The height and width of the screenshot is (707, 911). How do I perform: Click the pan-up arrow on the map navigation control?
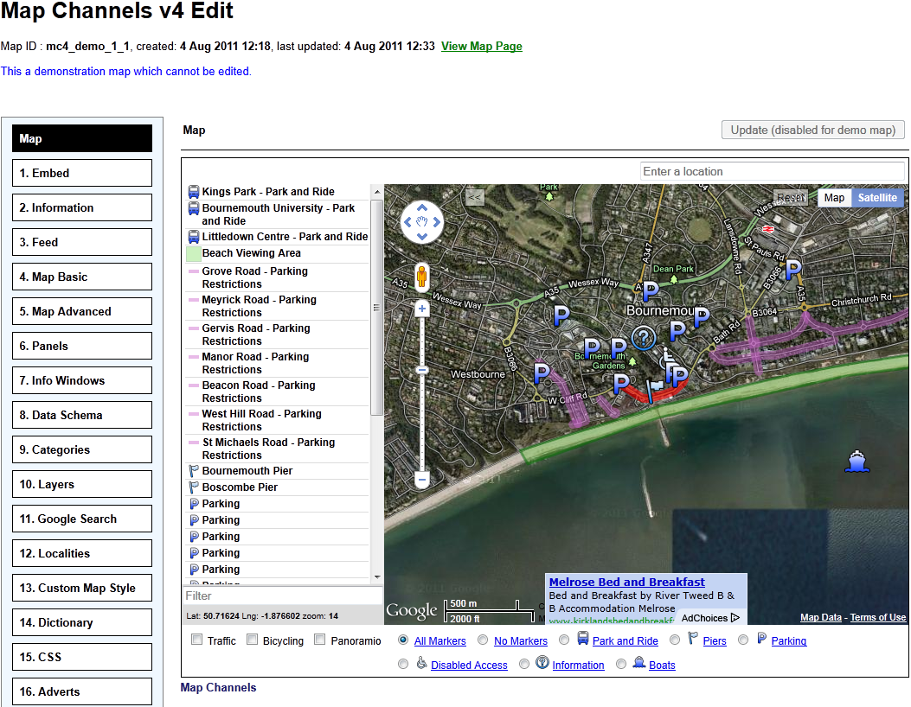tap(421, 207)
